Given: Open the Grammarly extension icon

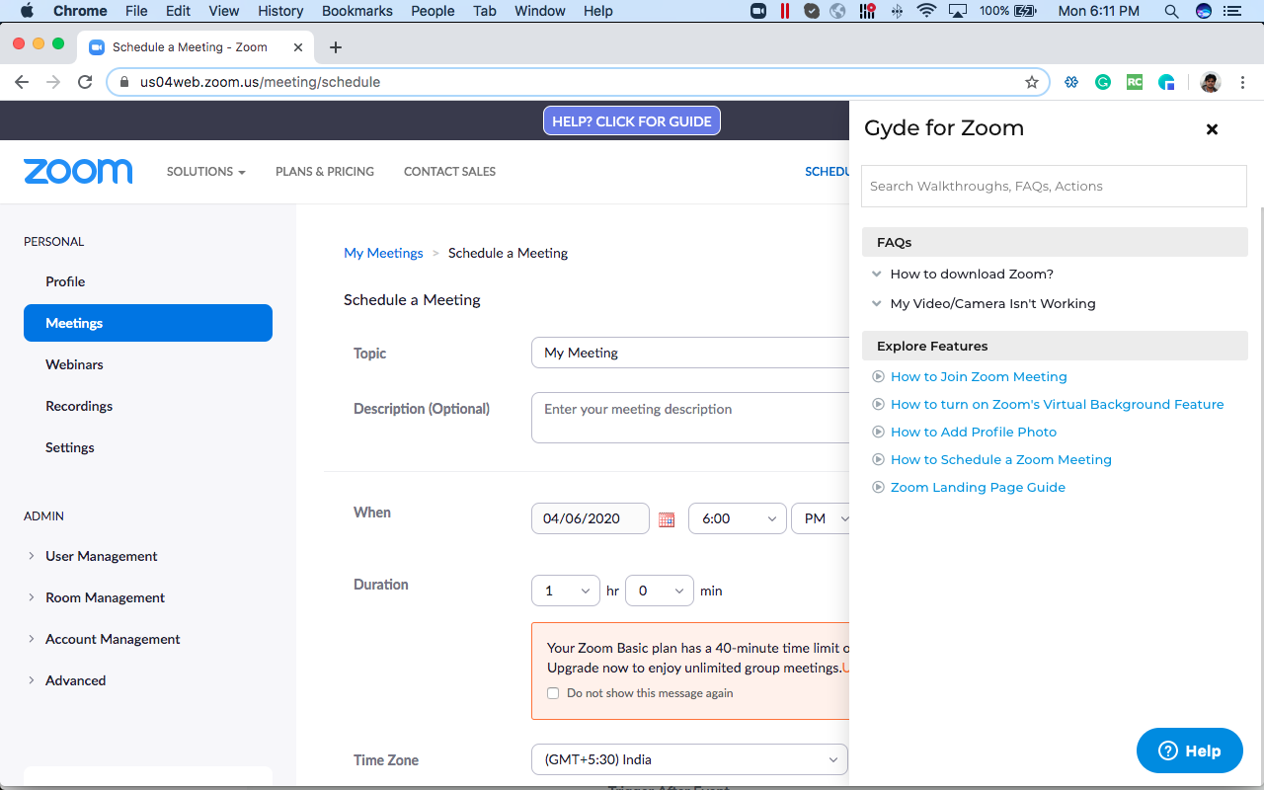Looking at the screenshot, I should coord(1103,82).
